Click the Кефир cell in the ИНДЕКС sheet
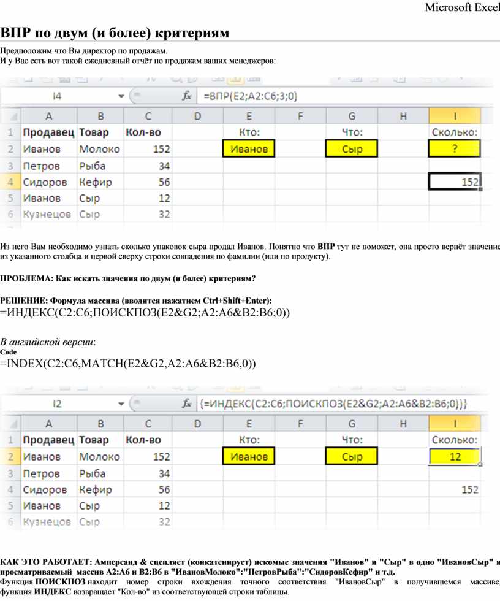This screenshot has width=500, height=601. click(100, 489)
